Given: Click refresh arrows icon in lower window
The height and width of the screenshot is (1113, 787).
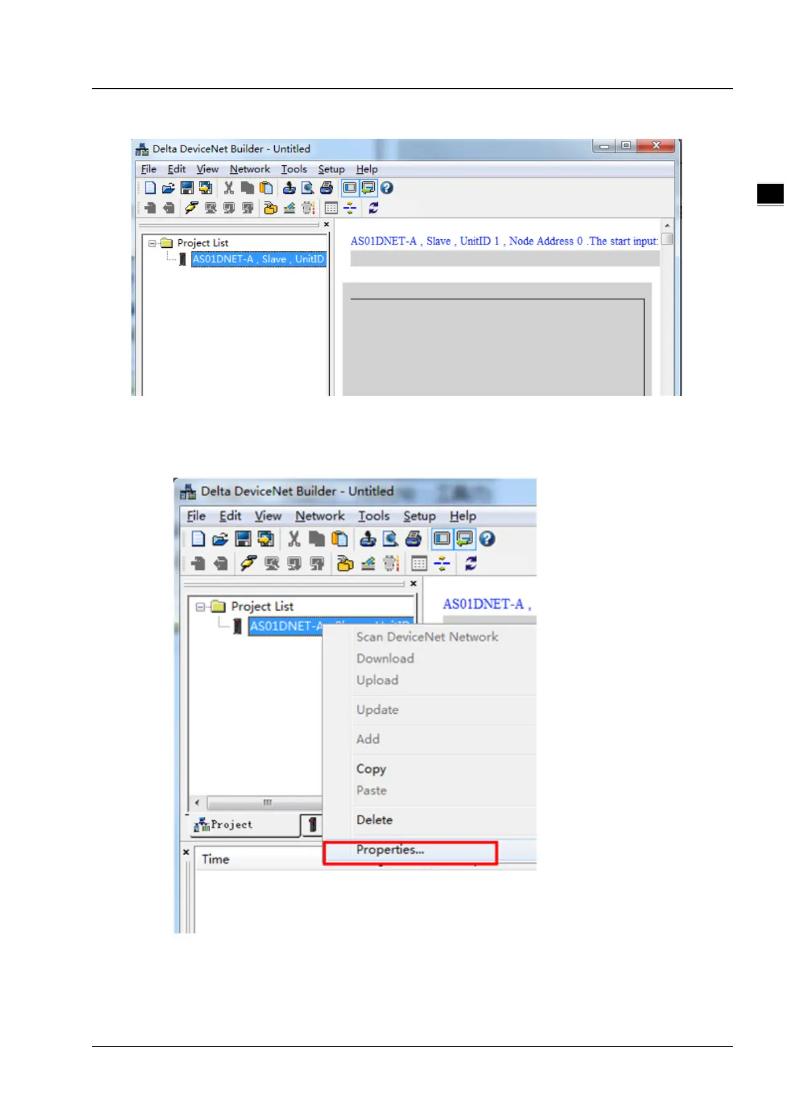Looking at the screenshot, I should point(470,563).
